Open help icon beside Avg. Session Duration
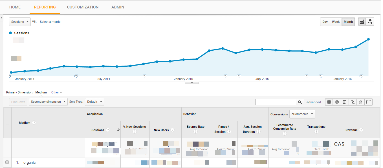 pos(258,132)
